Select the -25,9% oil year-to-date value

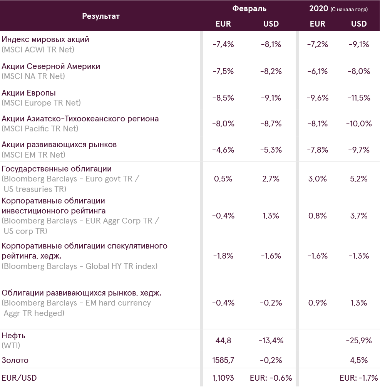click(x=360, y=341)
